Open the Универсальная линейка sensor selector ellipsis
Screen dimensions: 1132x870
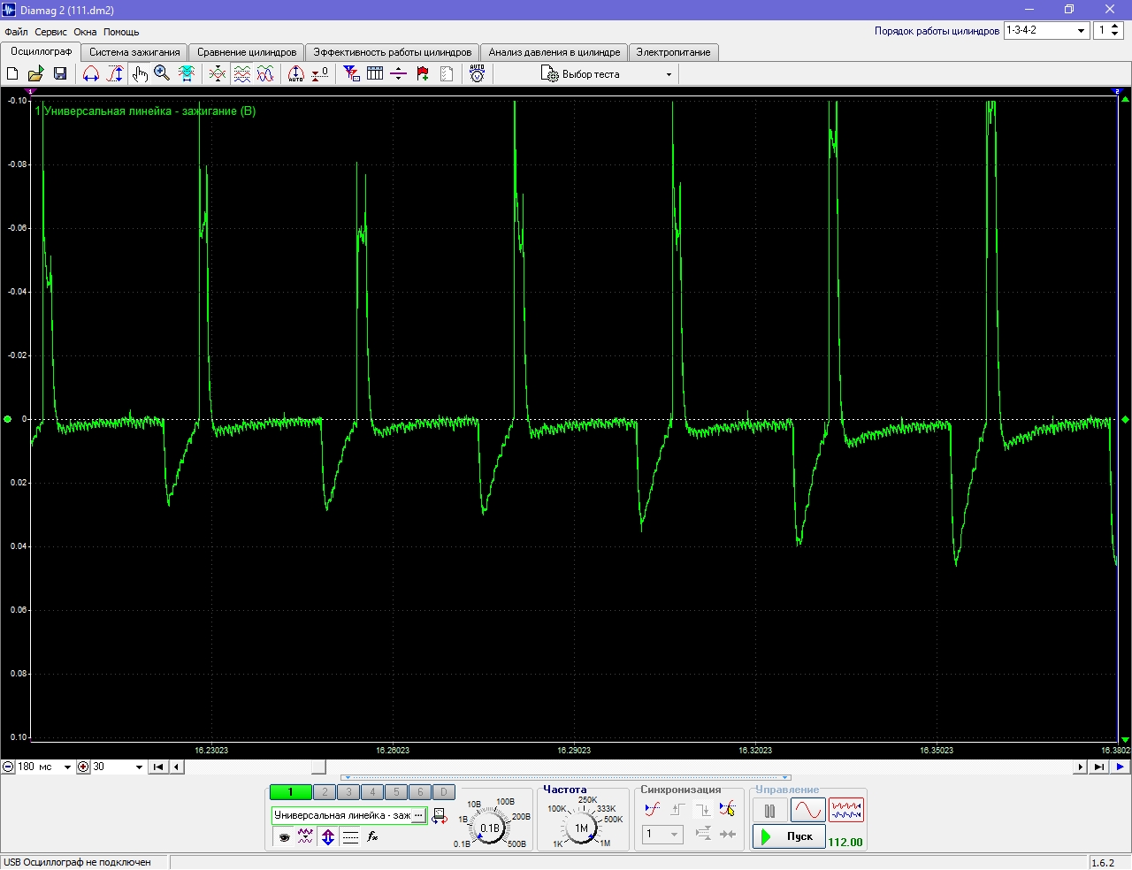418,815
